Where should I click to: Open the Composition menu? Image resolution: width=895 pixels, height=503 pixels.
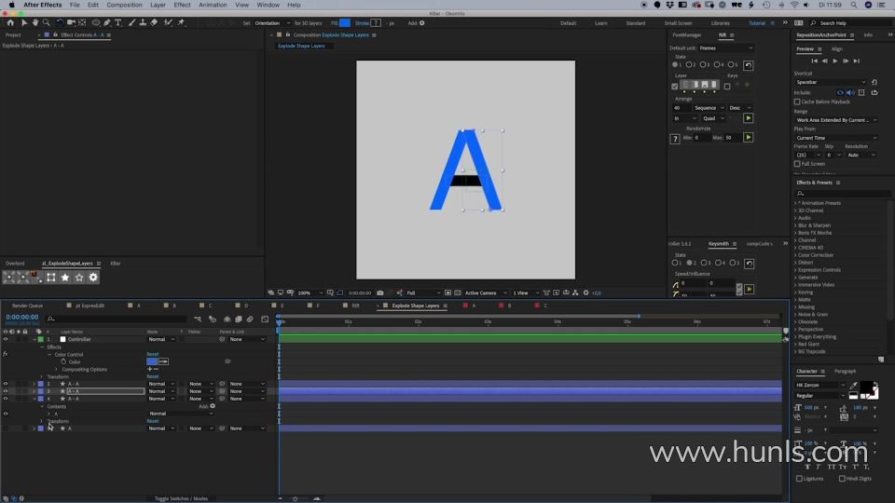tap(124, 5)
